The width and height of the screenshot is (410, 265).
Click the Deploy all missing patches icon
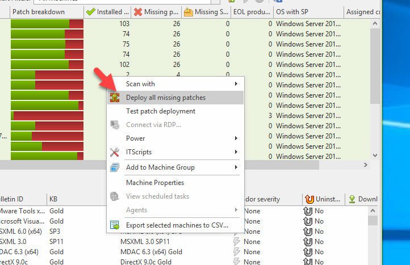coord(115,98)
